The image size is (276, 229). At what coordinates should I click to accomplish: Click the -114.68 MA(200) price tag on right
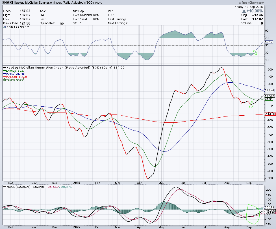[x=270, y=114]
